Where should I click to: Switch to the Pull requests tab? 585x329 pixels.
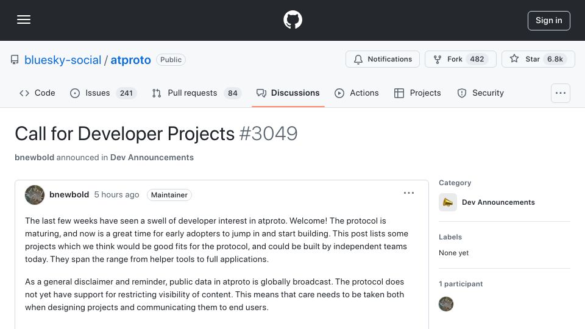pyautogui.click(x=197, y=93)
